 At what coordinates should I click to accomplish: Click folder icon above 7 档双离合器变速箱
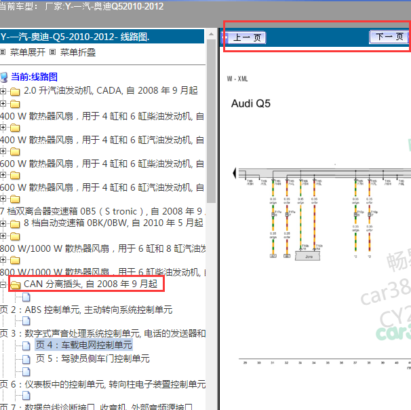[x=15, y=199]
